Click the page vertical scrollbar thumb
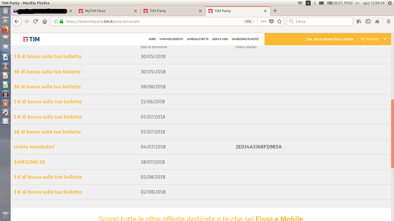Viewport: 394px width, 221px height. click(392, 134)
